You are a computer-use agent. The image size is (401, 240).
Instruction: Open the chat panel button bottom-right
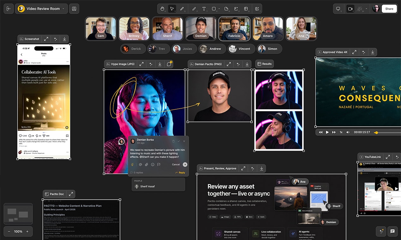(x=392, y=231)
